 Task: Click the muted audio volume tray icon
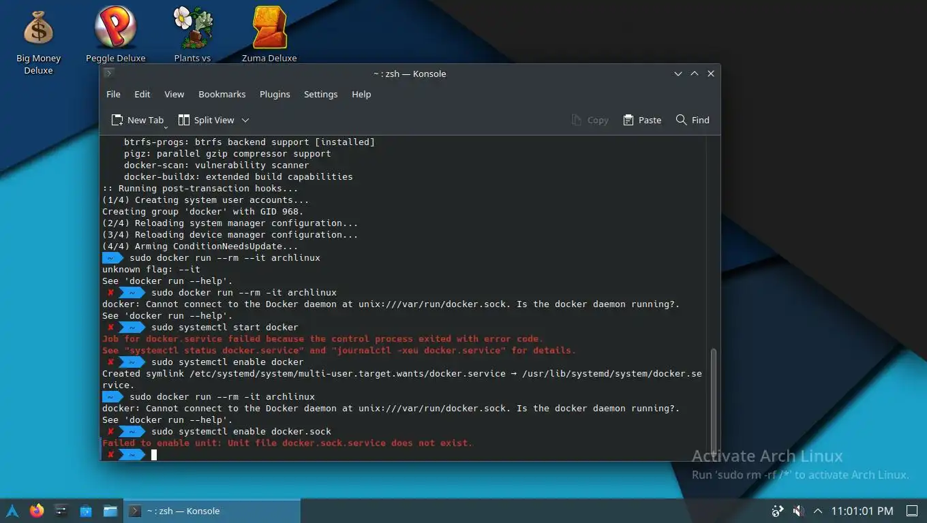click(798, 511)
